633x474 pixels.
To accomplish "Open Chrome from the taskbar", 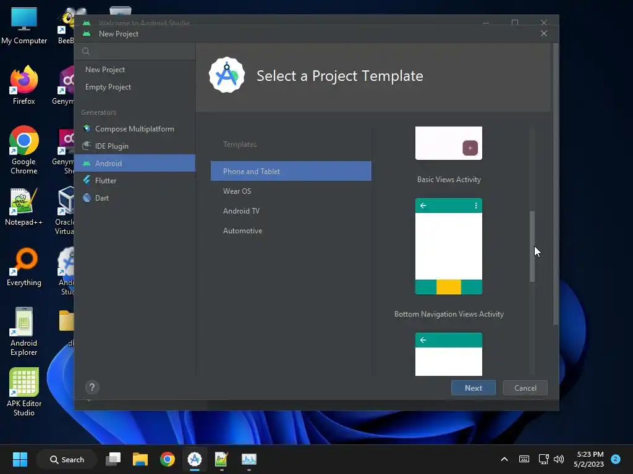I will point(167,459).
